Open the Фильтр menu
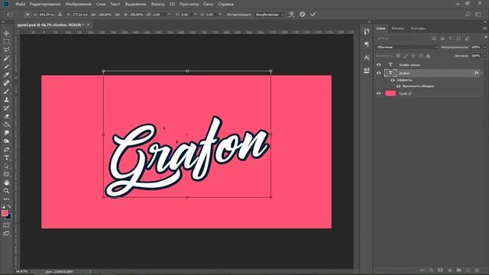Viewport: 489px width, 275px height. tap(157, 4)
